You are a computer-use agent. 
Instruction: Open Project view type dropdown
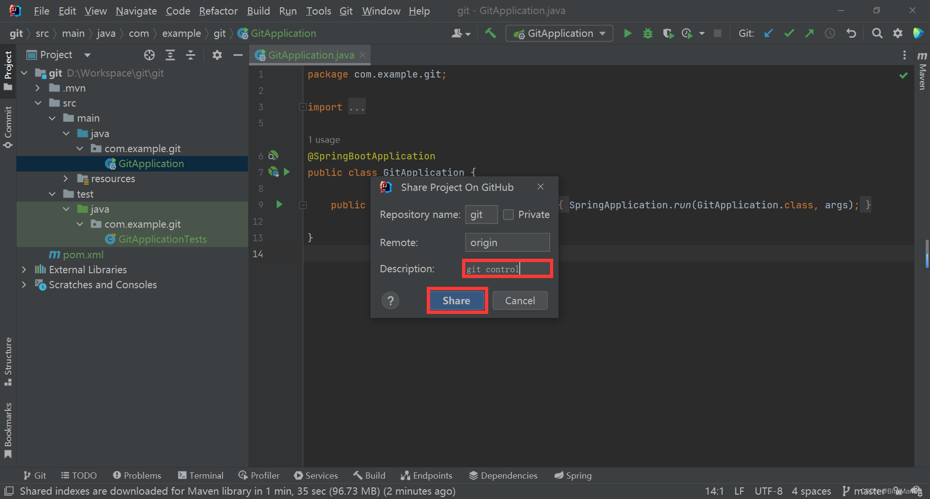(87, 55)
